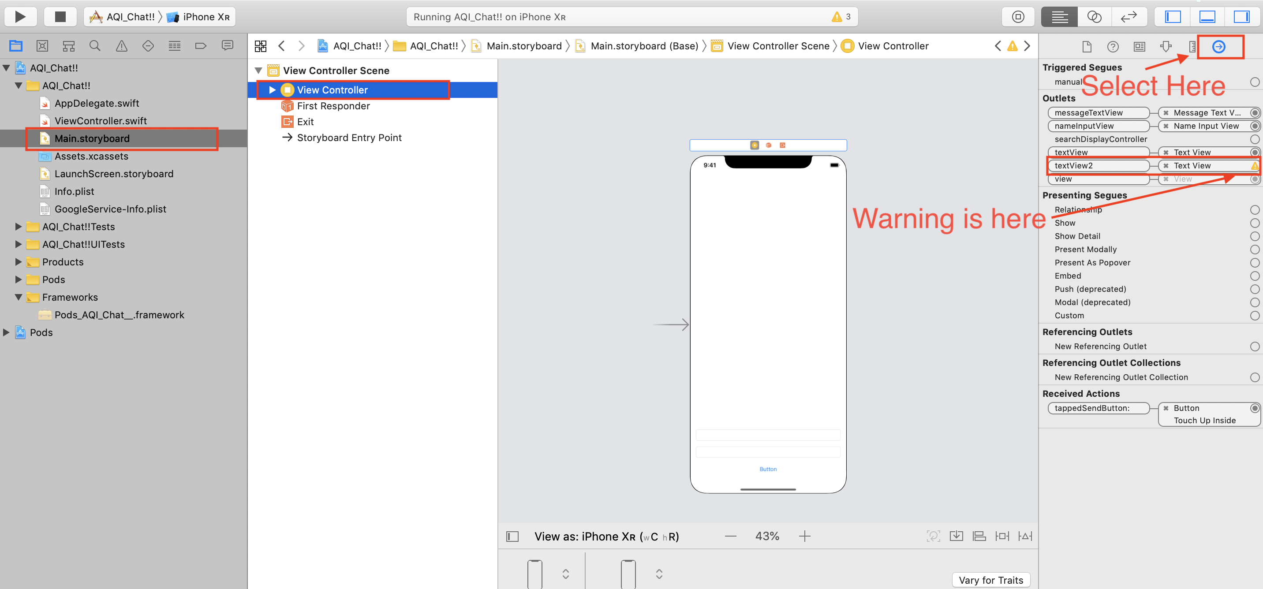Open the Find navigator magnifying glass icon
Screen dimensions: 1263x589
pos(95,45)
